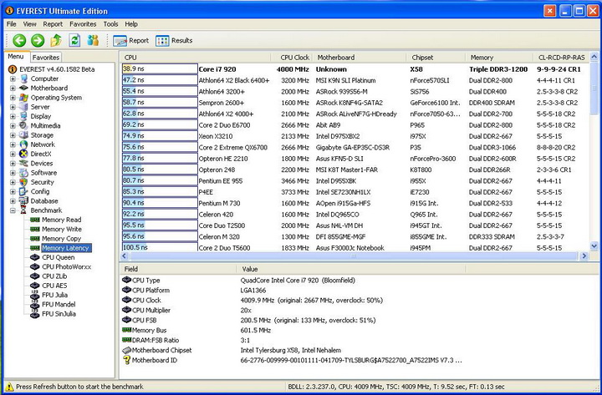
Task: Expand the Computer tree node
Action: point(13,78)
